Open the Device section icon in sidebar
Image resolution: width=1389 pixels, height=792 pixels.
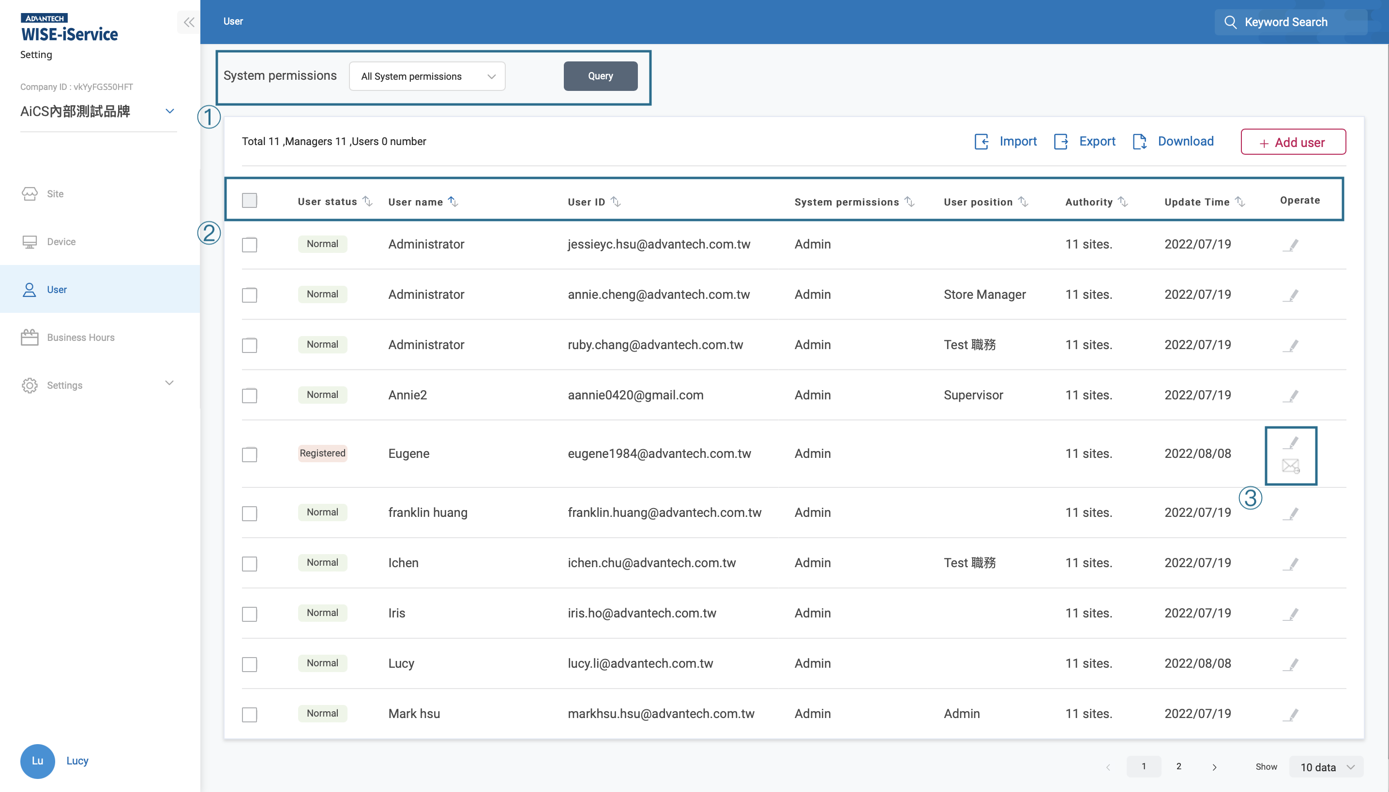point(30,241)
